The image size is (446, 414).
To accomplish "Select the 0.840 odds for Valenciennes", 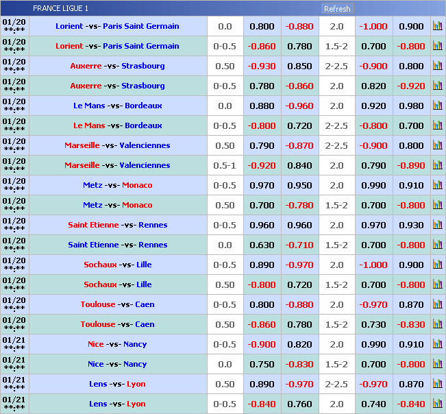I will point(299,166).
